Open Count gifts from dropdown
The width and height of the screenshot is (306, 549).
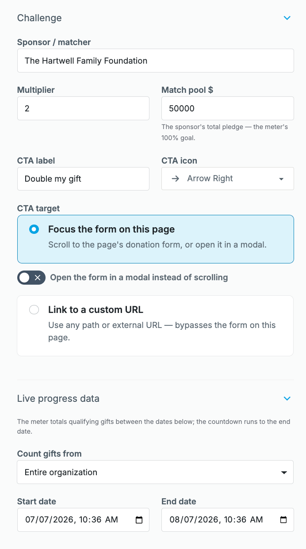155,472
